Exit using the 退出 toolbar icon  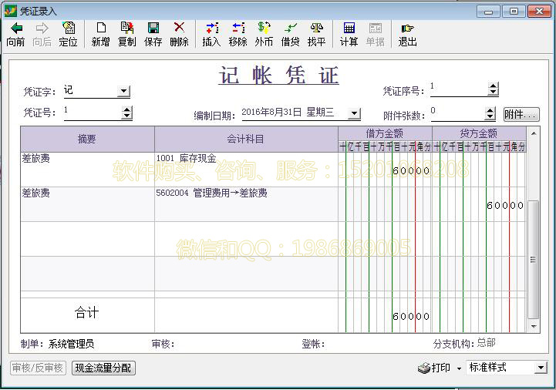click(x=407, y=29)
